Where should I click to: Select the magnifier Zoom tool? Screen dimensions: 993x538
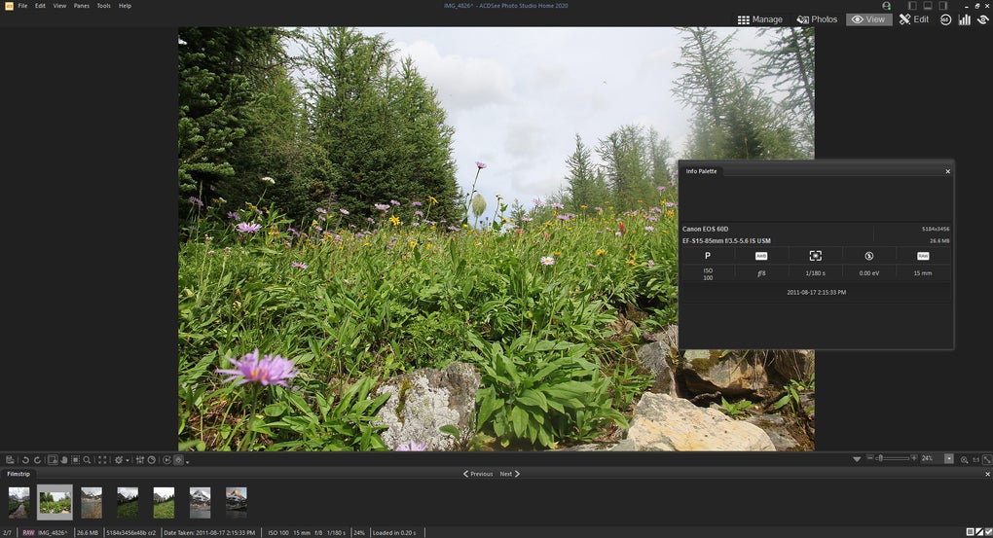click(x=87, y=459)
